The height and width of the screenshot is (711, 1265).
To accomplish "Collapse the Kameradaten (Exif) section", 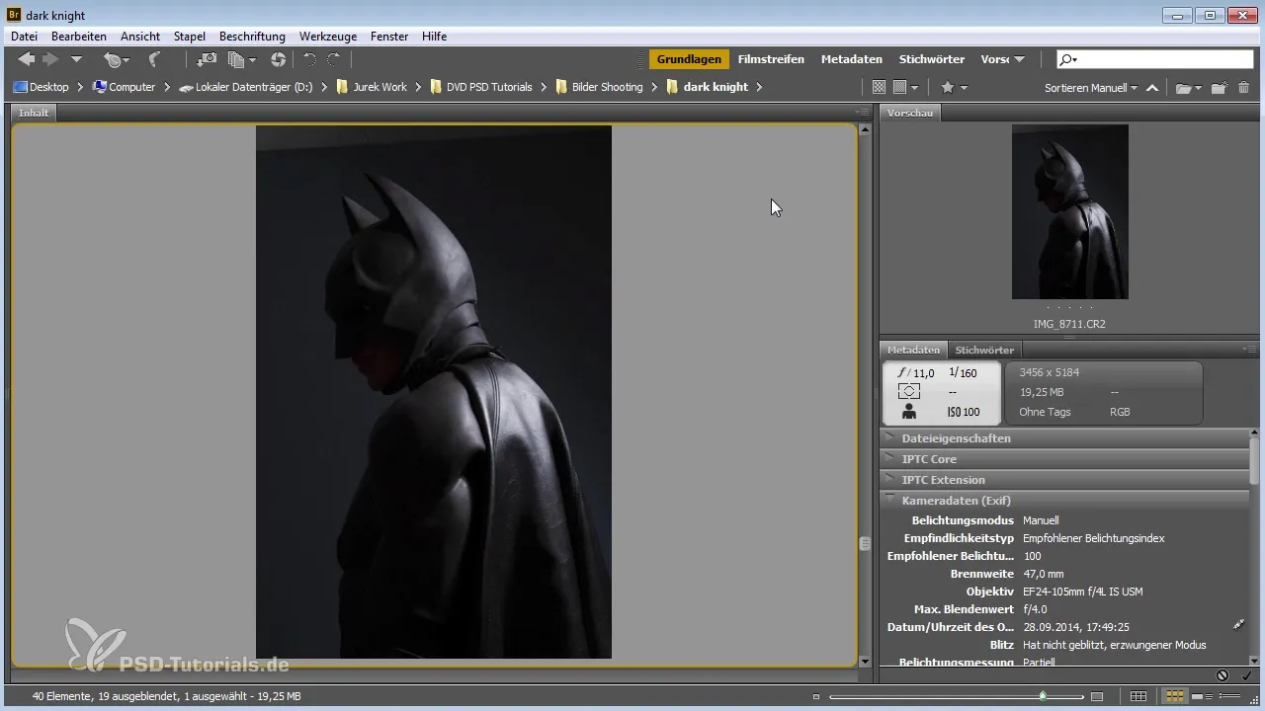I will point(1064,501).
